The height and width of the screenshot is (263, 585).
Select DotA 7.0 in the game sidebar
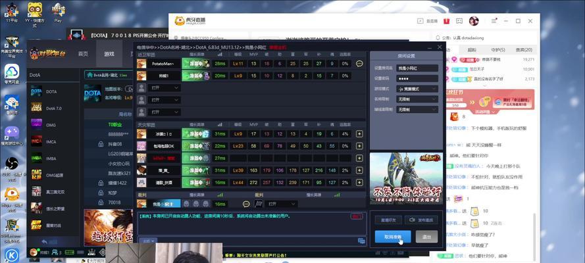tap(37, 108)
